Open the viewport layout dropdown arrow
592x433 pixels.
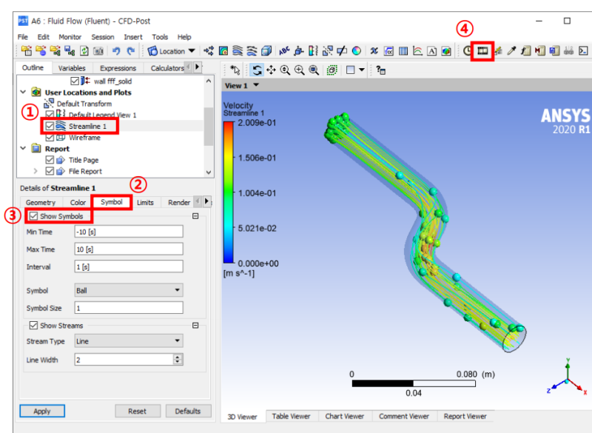click(362, 70)
